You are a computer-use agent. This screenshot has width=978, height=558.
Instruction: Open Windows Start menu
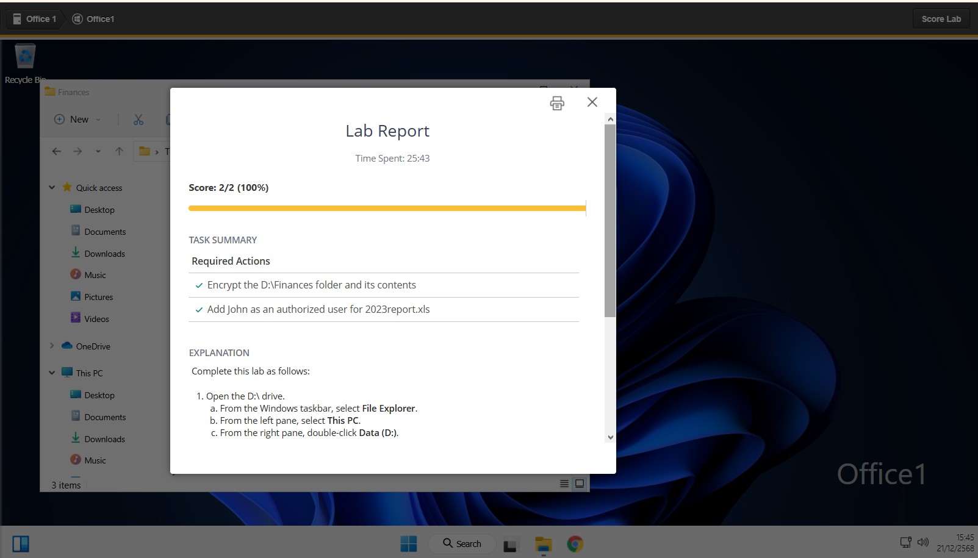(x=408, y=543)
